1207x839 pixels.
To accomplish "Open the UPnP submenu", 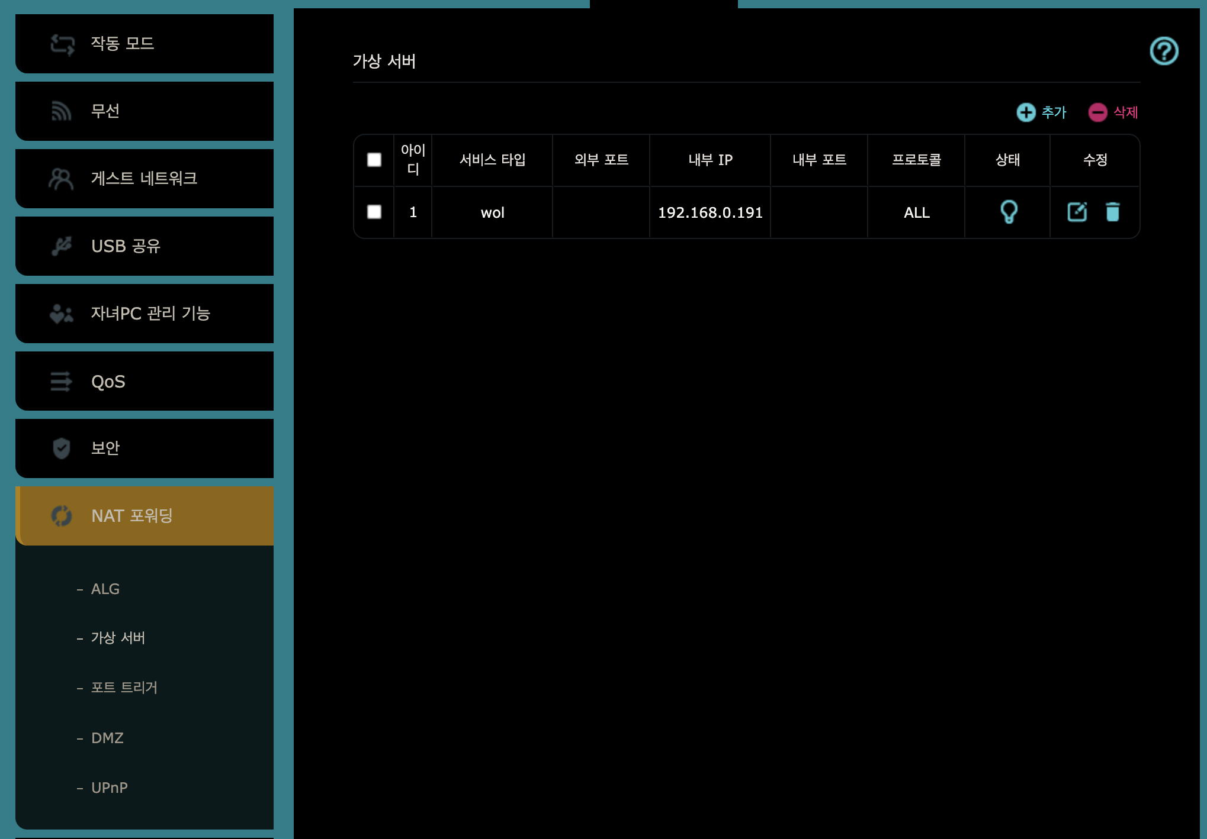I will pyautogui.click(x=109, y=788).
